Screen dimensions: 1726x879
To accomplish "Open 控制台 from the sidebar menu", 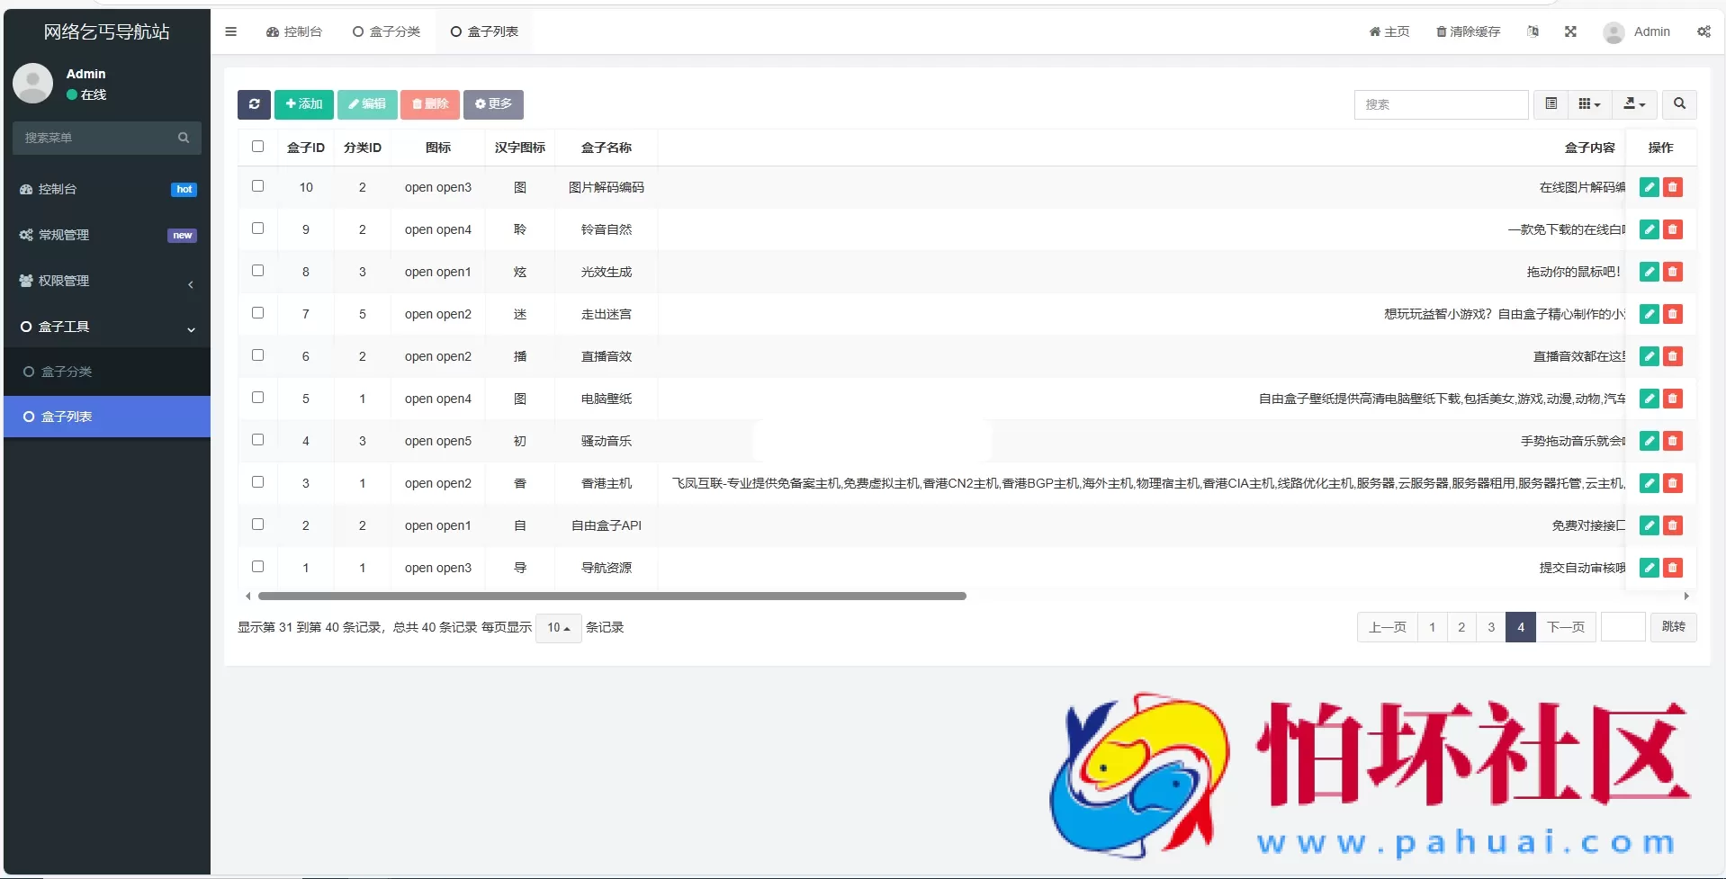I will pyautogui.click(x=60, y=189).
